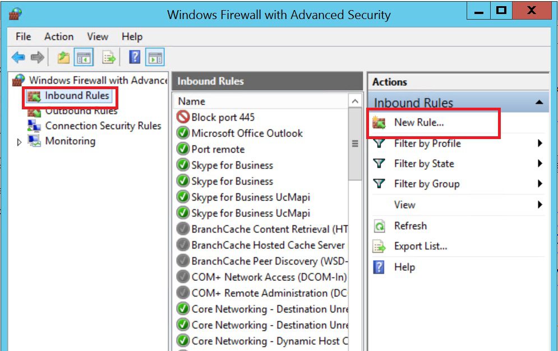Click Refresh in the Actions pane
Viewport: 558px width, 351px height.
click(411, 226)
